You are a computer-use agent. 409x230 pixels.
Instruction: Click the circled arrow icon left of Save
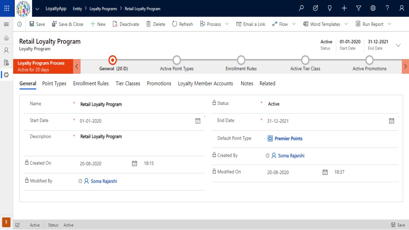tap(19, 24)
